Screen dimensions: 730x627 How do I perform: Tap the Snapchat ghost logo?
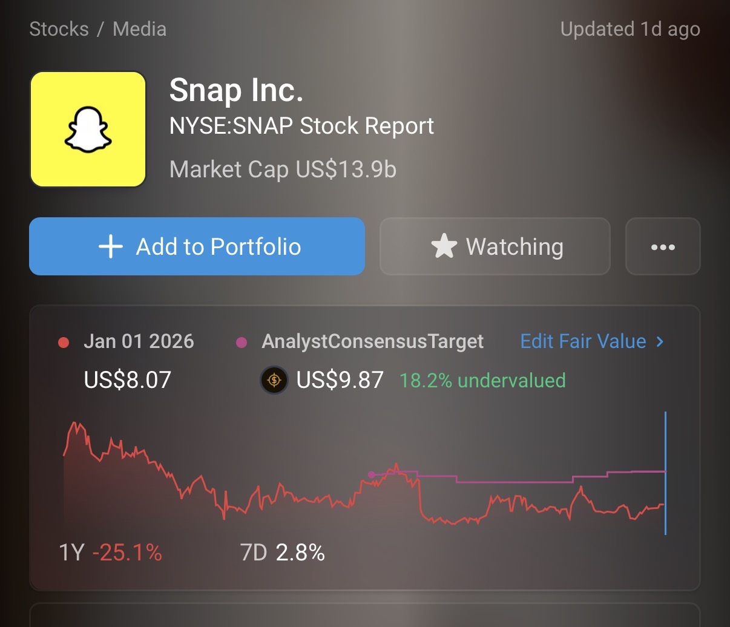(x=88, y=130)
